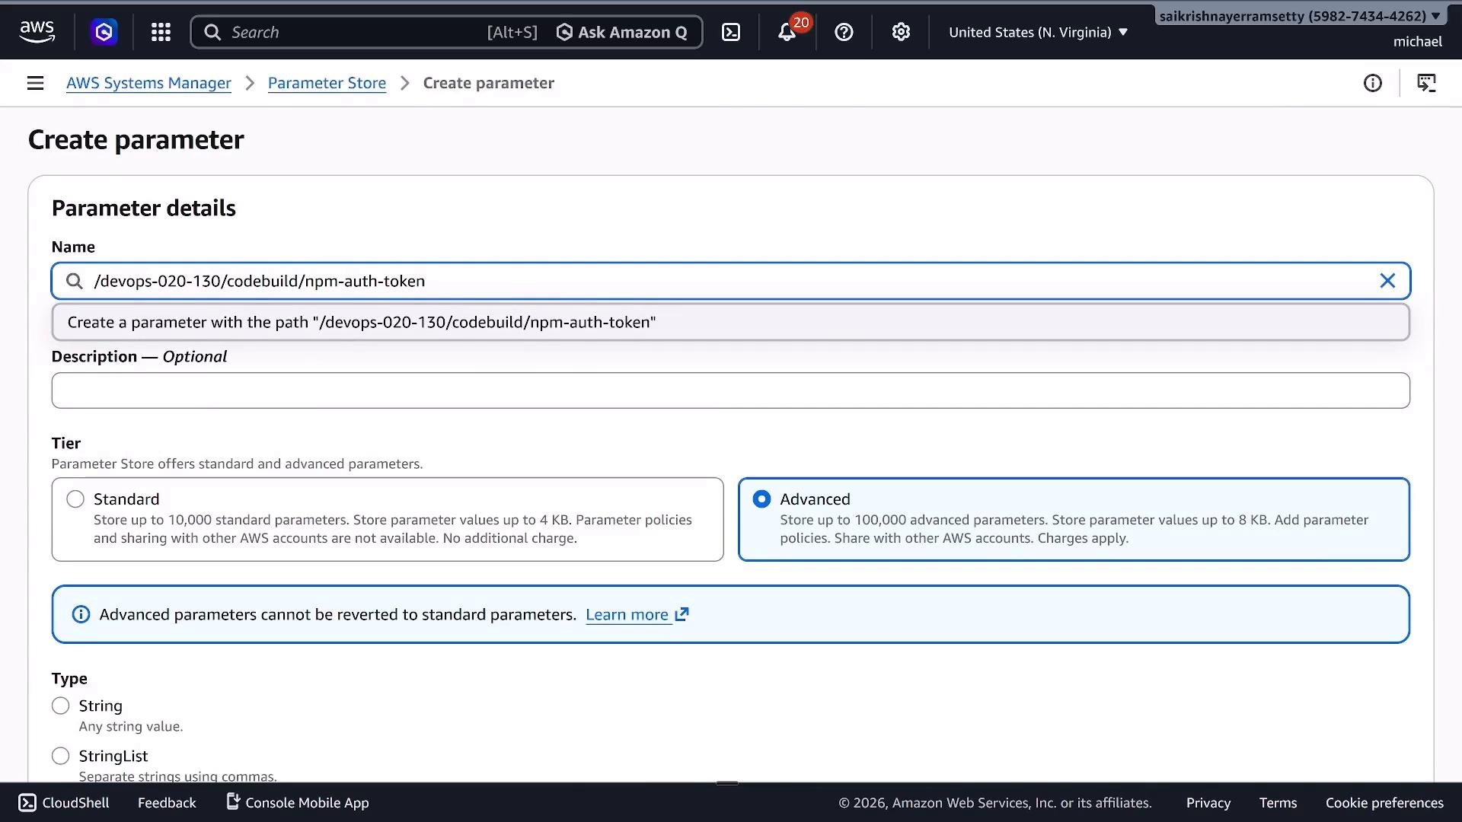1462x822 pixels.
Task: Select the Advanced tier radio button
Action: click(x=761, y=499)
